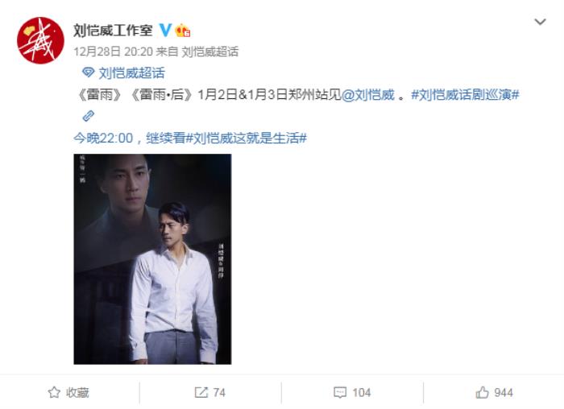This screenshot has height=409, width=564.
Task: Open the 刘恺威工作室 profile name
Action: tap(113, 30)
